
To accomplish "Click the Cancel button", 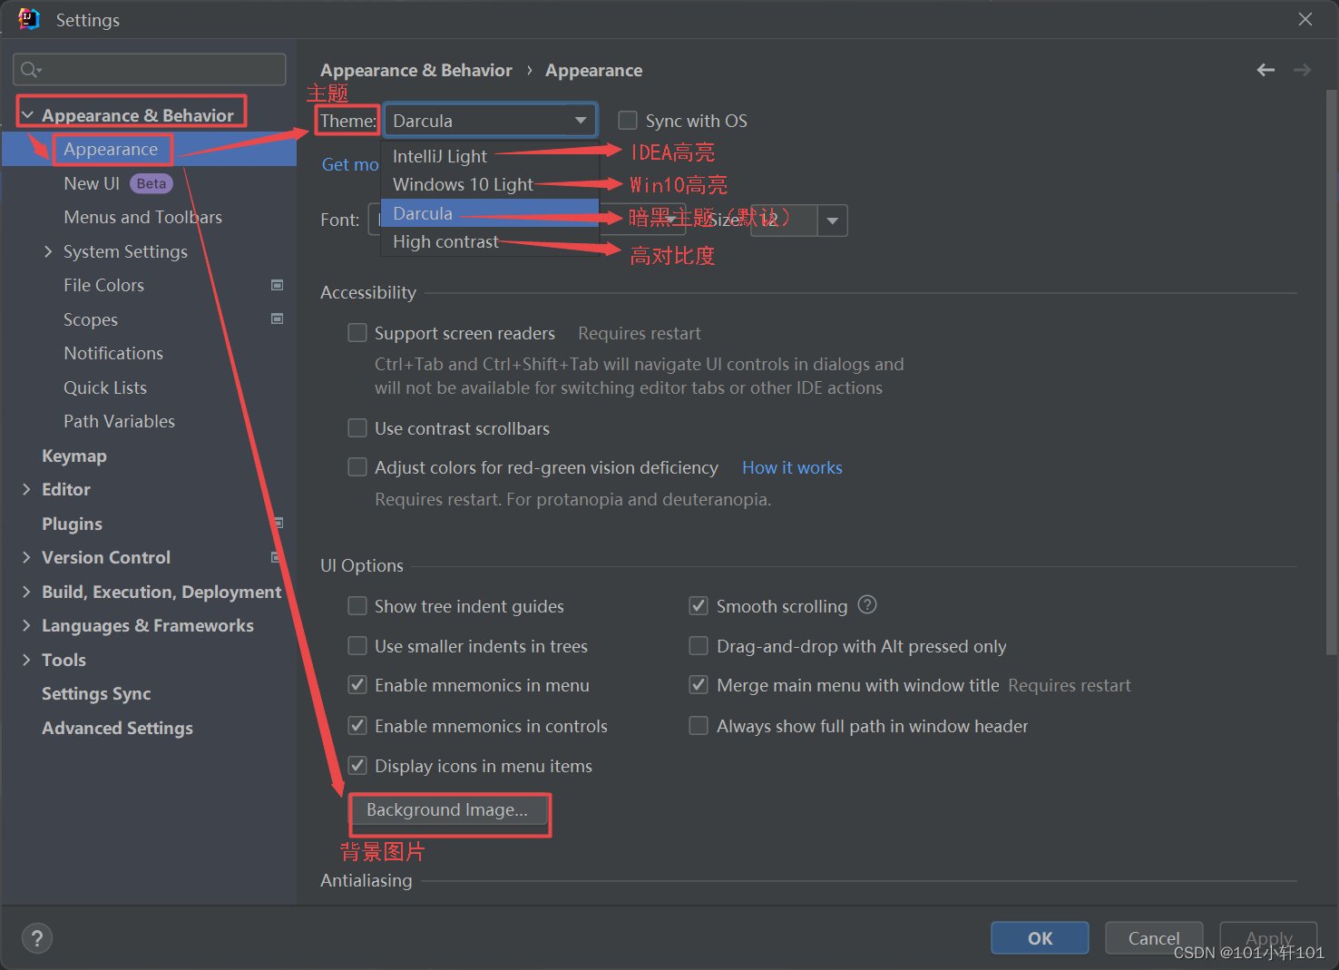I will pyautogui.click(x=1154, y=938).
